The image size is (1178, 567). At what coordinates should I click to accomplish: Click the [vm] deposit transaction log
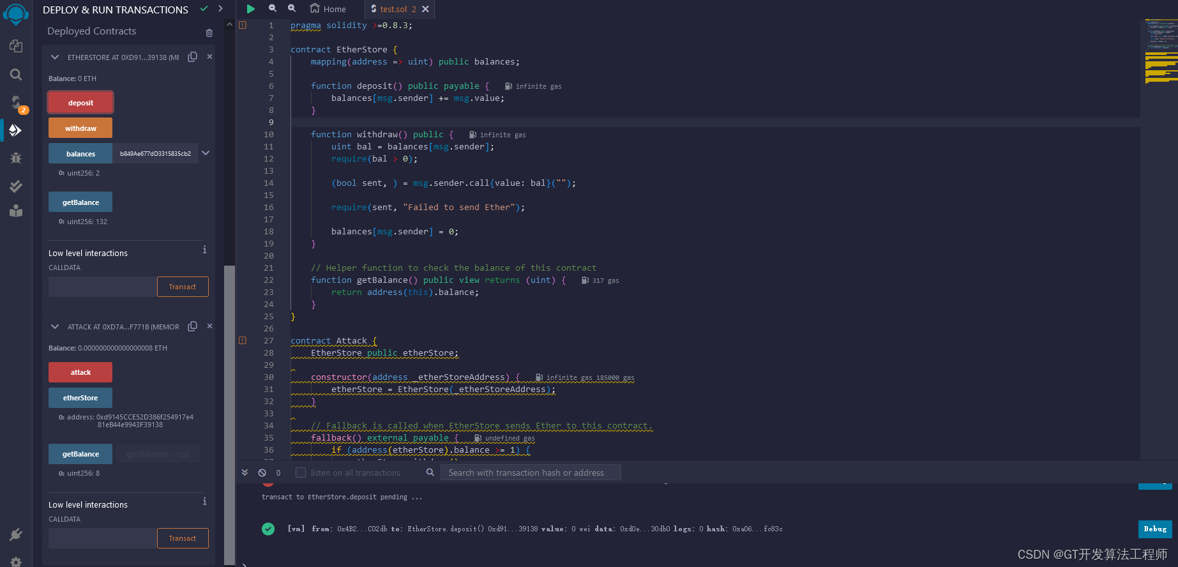pos(535,529)
